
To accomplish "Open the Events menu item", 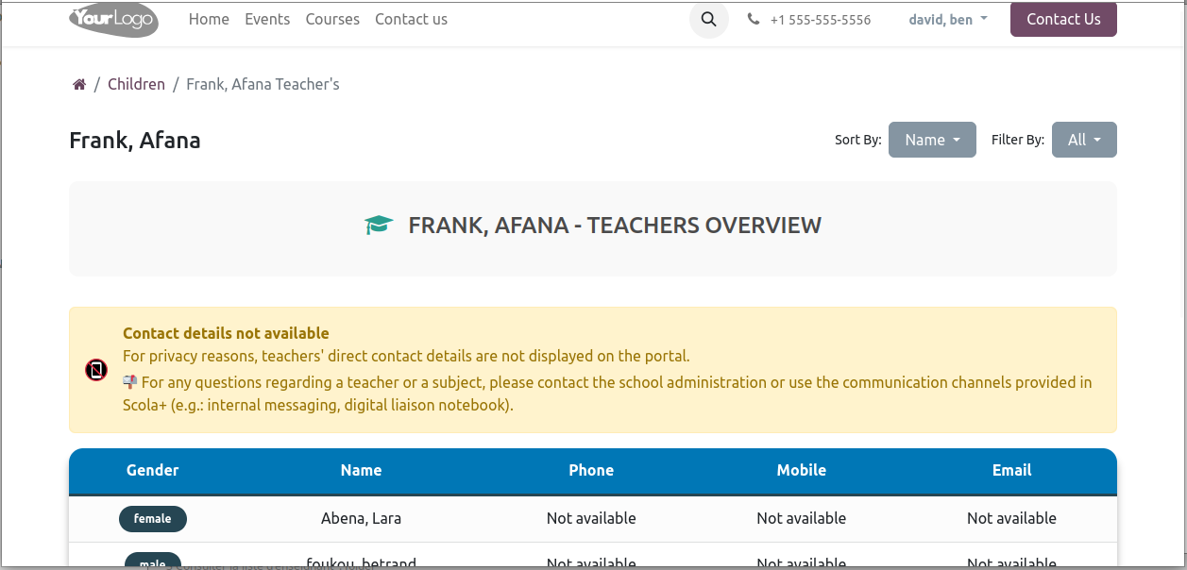I will [267, 20].
